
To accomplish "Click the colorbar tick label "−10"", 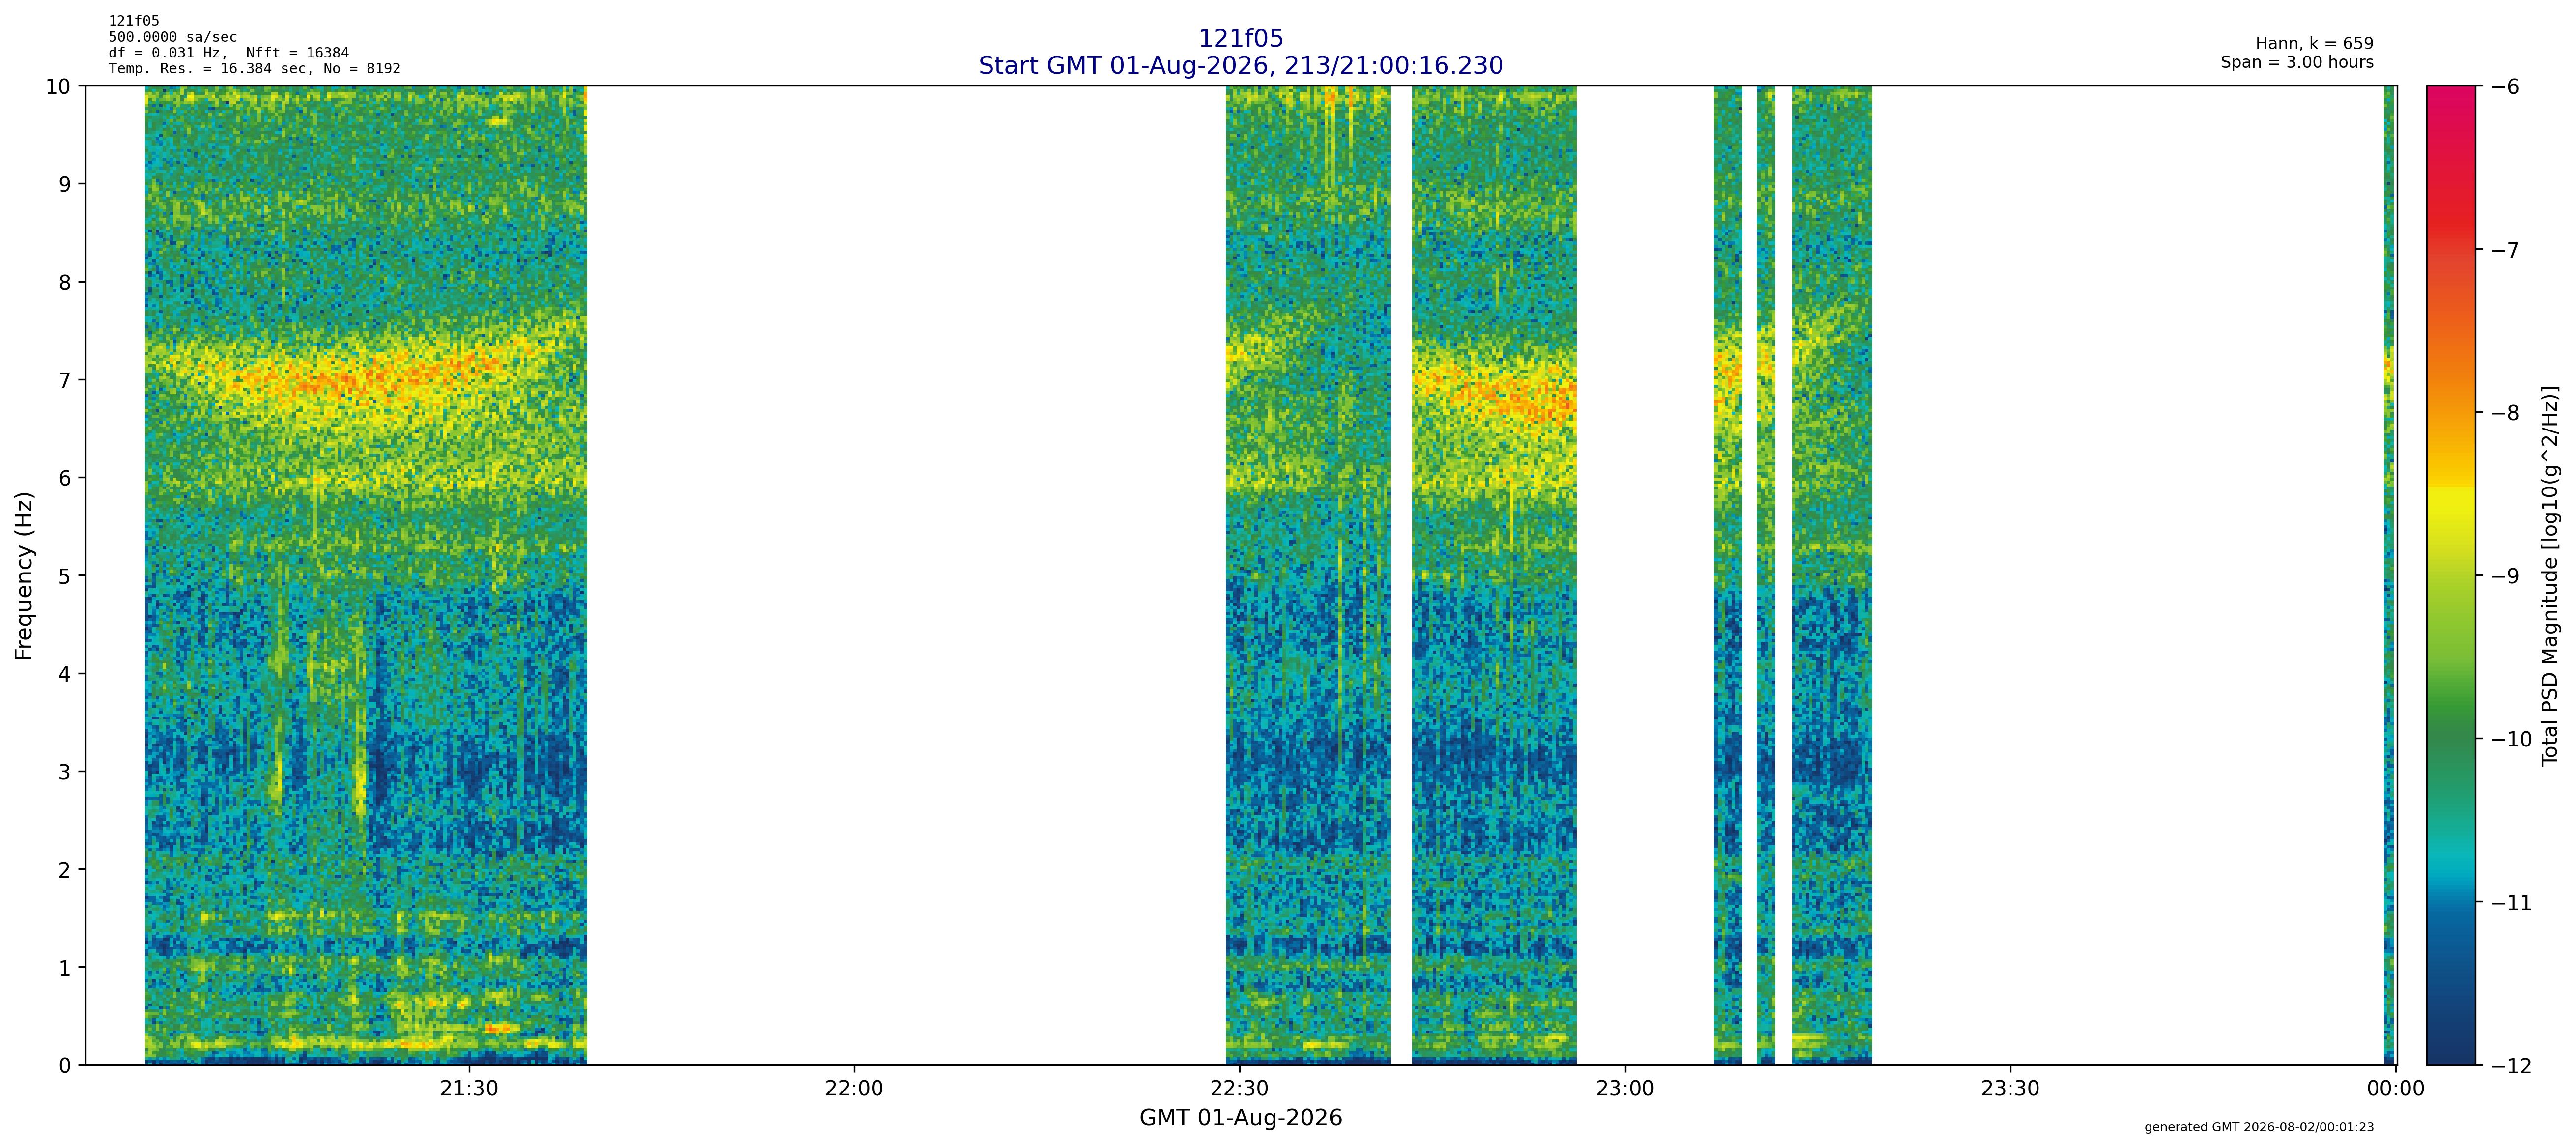I will 2510,739.
